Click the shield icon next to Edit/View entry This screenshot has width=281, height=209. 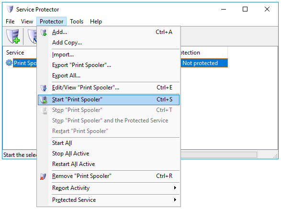click(44, 88)
